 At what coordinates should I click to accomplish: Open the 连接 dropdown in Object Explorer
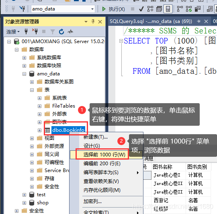[x=13, y=32]
